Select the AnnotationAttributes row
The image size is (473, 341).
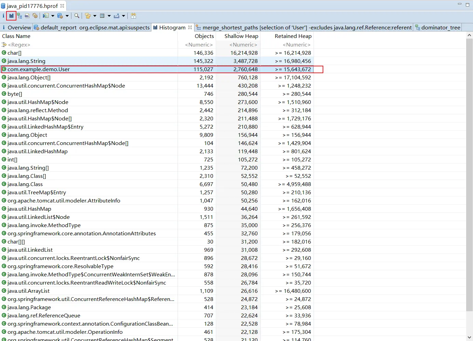pos(157,234)
